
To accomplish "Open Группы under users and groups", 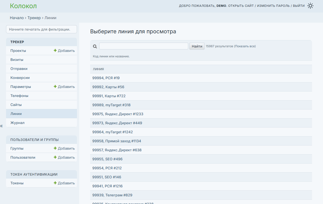I will pos(17,148).
